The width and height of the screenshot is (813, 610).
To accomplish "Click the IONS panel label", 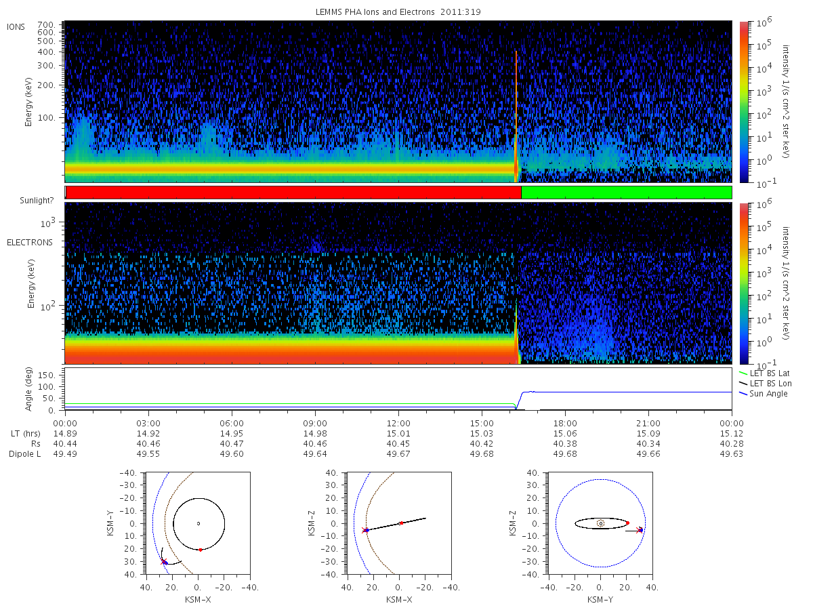I will click(x=16, y=27).
